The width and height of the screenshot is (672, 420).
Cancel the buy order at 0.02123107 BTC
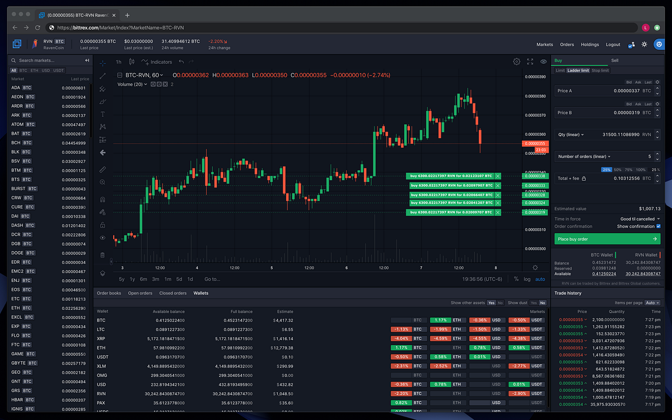tap(498, 176)
